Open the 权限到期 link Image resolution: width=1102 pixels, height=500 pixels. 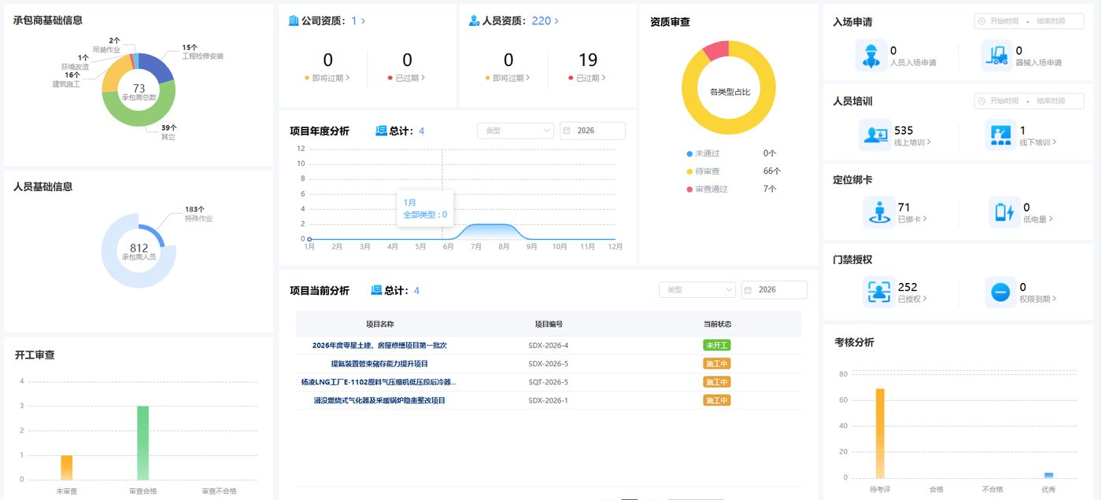[x=1038, y=299]
